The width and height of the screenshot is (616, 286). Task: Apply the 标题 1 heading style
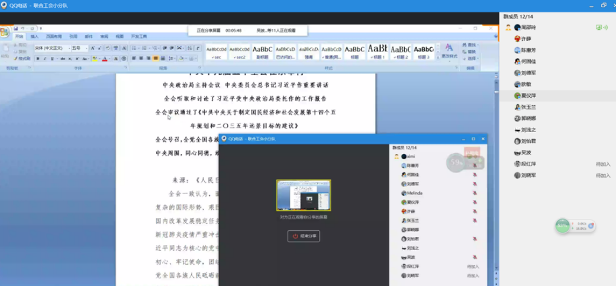click(378, 52)
